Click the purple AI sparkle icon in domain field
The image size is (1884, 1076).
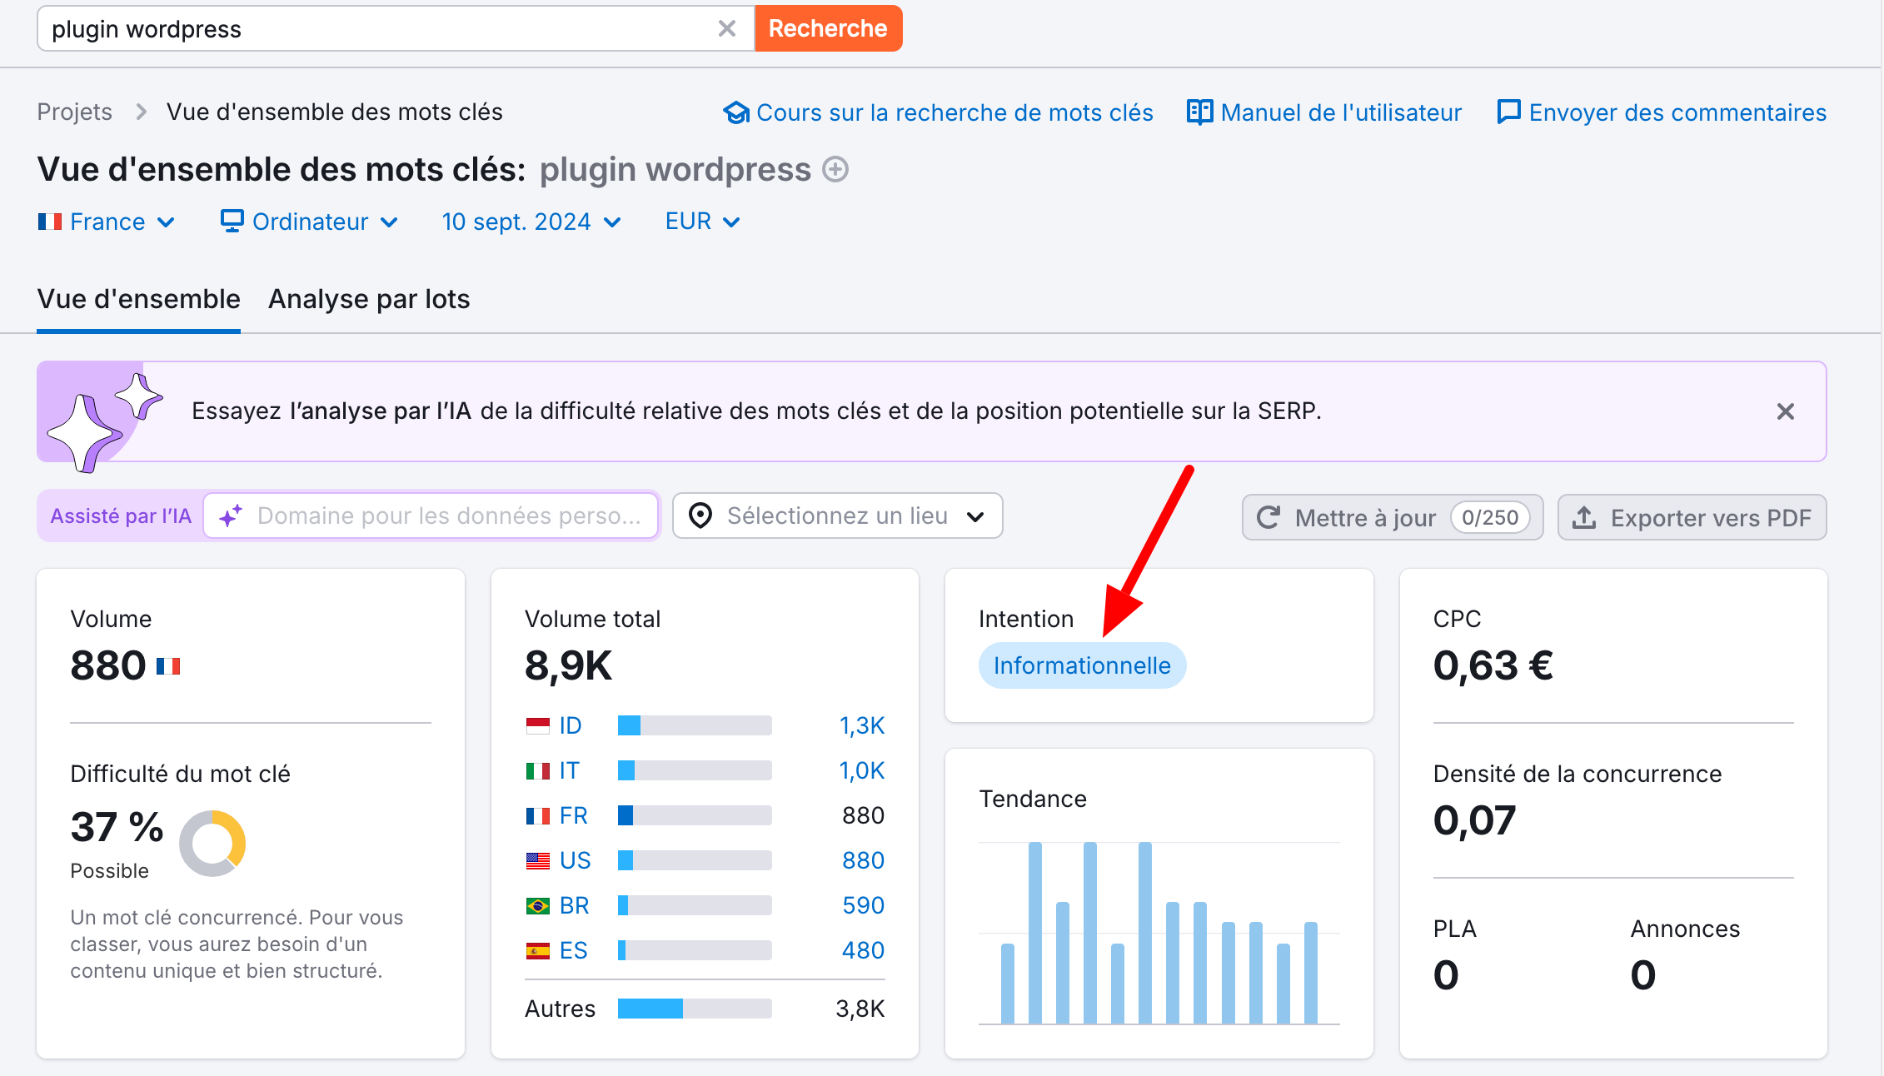click(231, 516)
